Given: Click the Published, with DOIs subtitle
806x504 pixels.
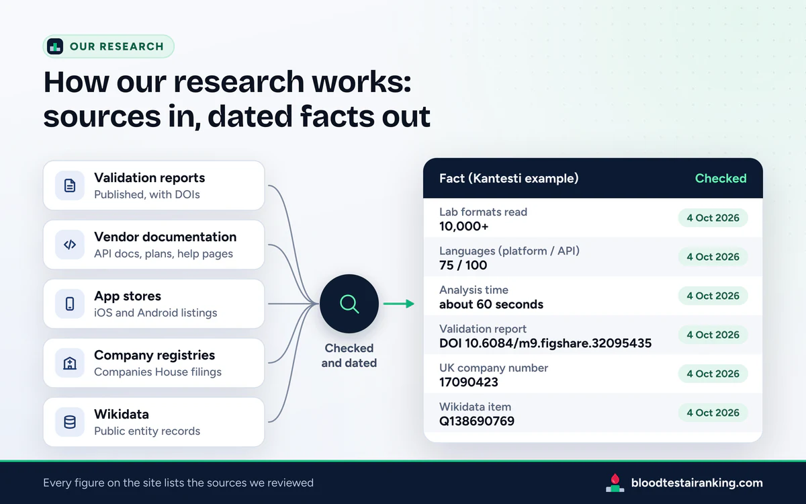Looking at the screenshot, I should 147,195.
